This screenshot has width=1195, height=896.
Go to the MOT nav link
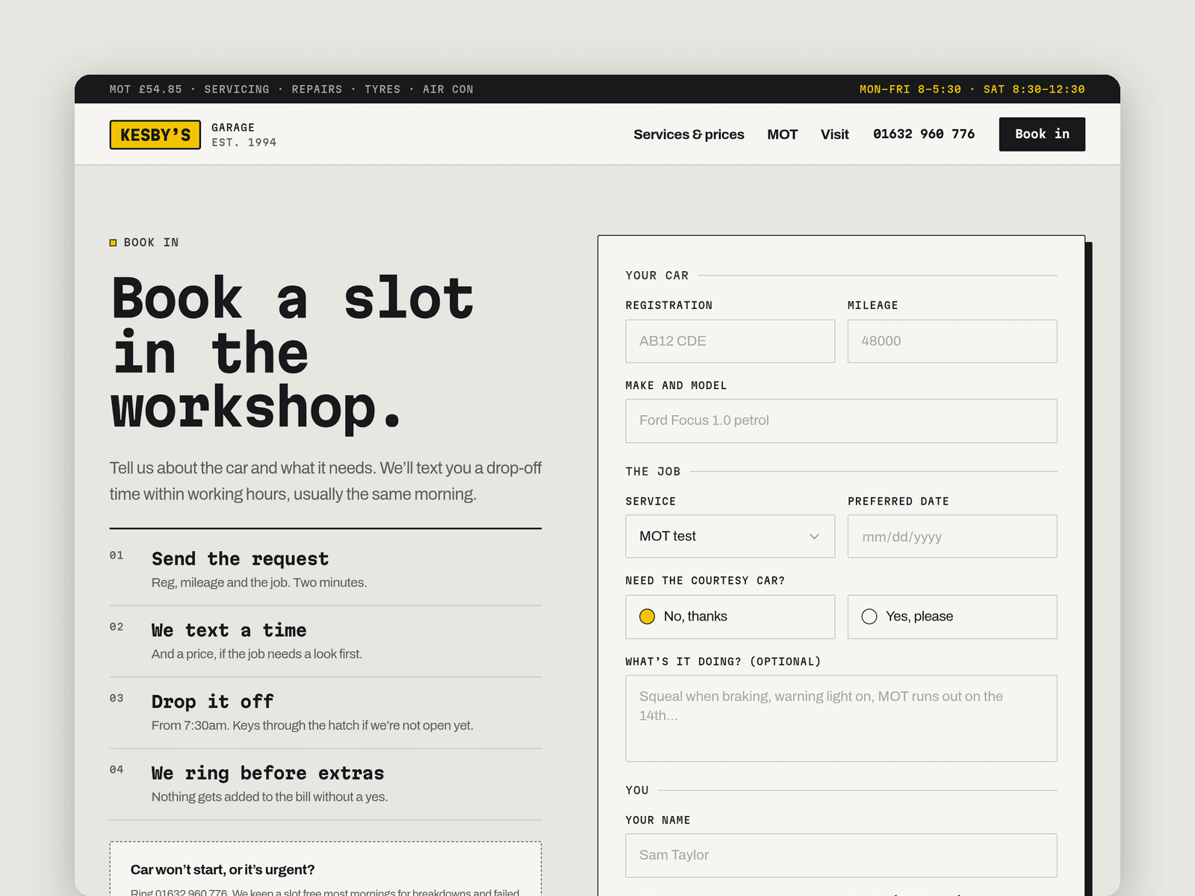pyautogui.click(x=782, y=134)
